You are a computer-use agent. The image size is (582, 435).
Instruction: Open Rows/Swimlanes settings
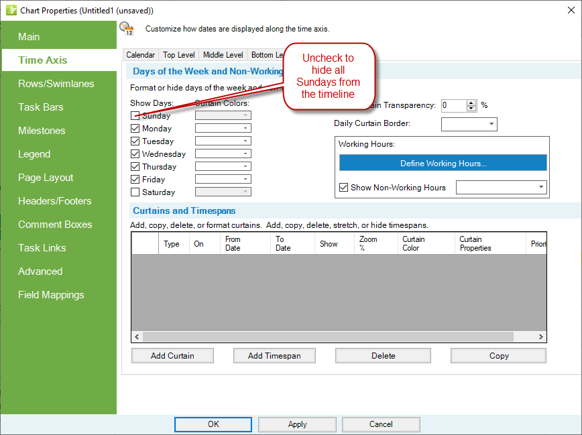click(58, 84)
